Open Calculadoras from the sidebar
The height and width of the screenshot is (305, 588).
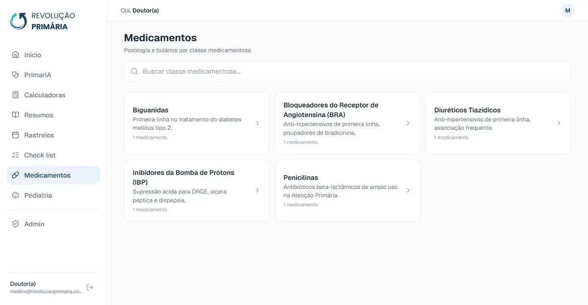pyautogui.click(x=53, y=95)
